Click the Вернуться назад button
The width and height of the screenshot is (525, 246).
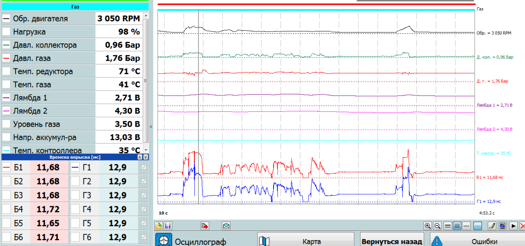click(392, 241)
